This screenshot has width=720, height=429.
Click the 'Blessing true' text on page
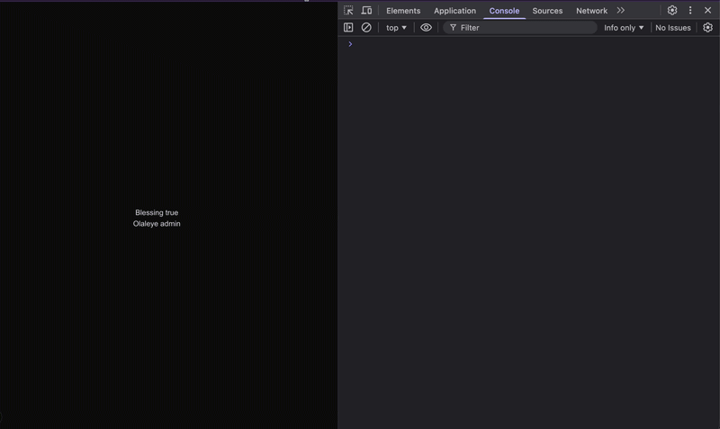click(x=157, y=212)
